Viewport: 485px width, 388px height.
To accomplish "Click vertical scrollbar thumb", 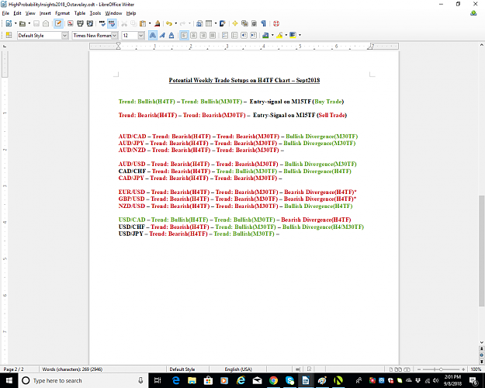I will click(482, 251).
